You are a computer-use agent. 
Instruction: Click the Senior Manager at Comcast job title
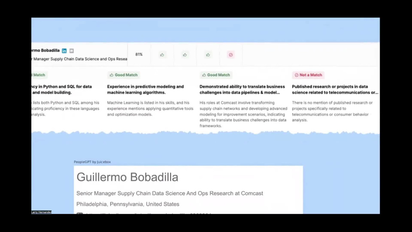170,193
